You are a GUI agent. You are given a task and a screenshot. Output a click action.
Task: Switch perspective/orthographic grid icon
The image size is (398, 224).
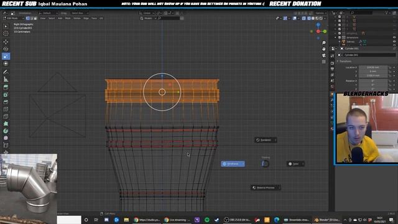(323, 62)
